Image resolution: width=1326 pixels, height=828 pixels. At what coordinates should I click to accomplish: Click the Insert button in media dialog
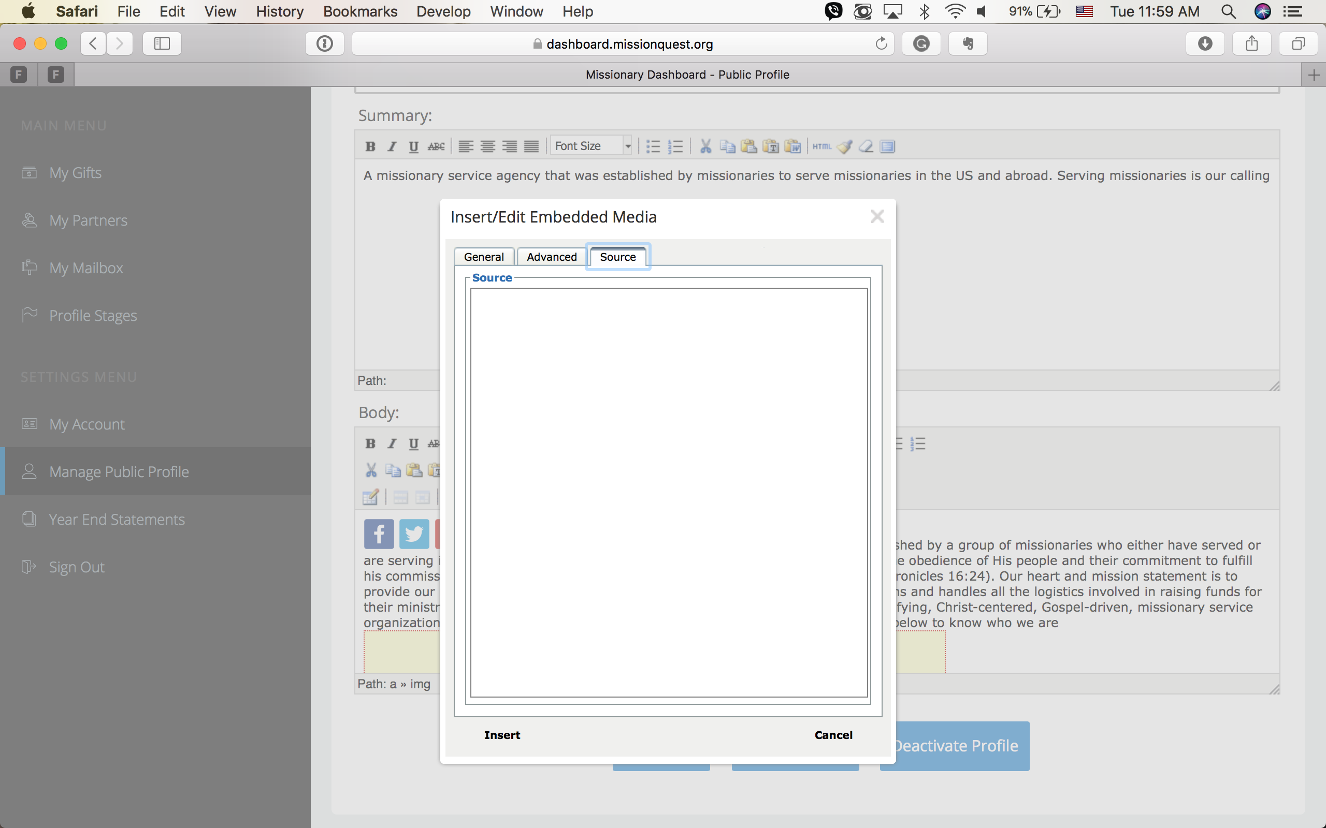502,735
